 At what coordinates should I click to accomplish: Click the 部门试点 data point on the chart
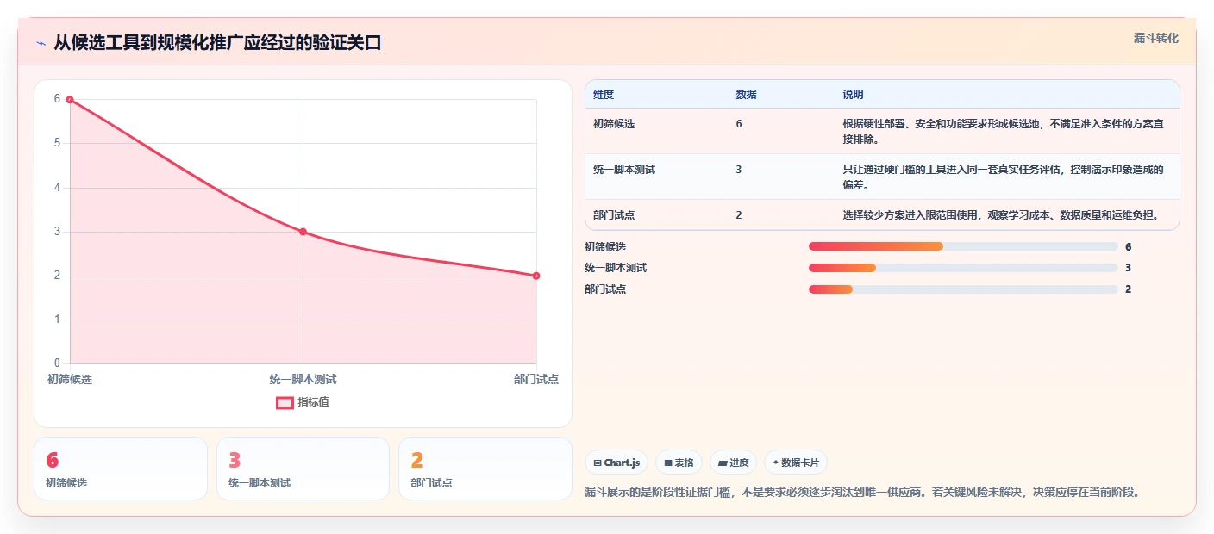click(536, 276)
